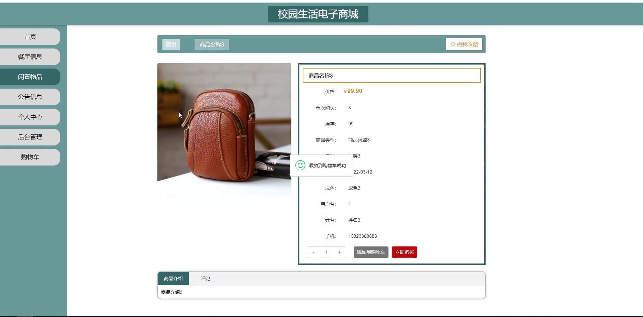Click the 首页 breadcrumb link
Viewport: 643px width, 317px height.
(171, 44)
